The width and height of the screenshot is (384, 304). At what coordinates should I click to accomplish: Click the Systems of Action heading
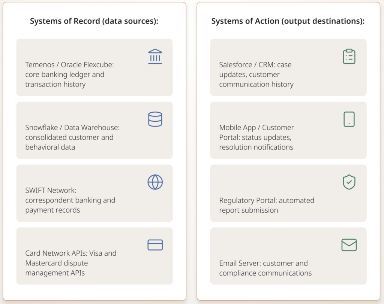click(288, 21)
